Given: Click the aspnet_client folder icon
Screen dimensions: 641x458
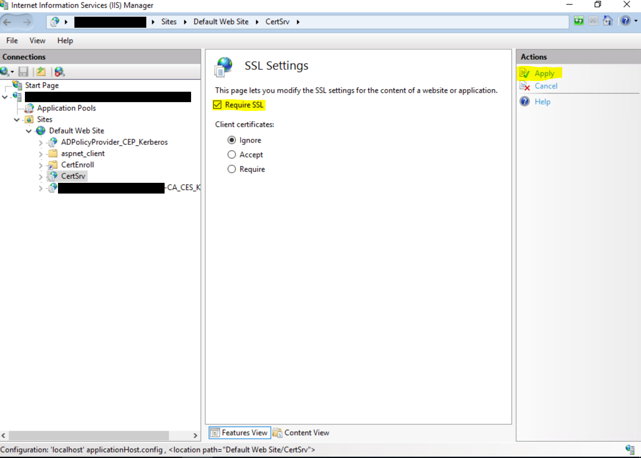Looking at the screenshot, I should tap(53, 154).
